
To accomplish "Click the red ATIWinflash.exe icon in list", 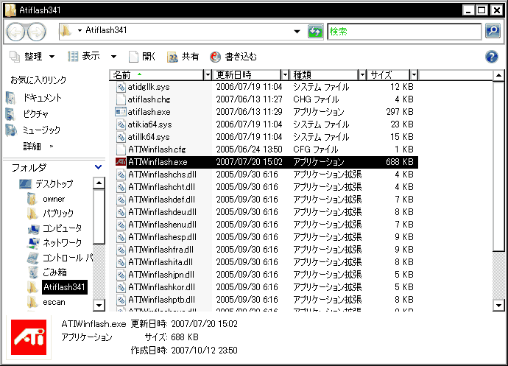I will [121, 162].
